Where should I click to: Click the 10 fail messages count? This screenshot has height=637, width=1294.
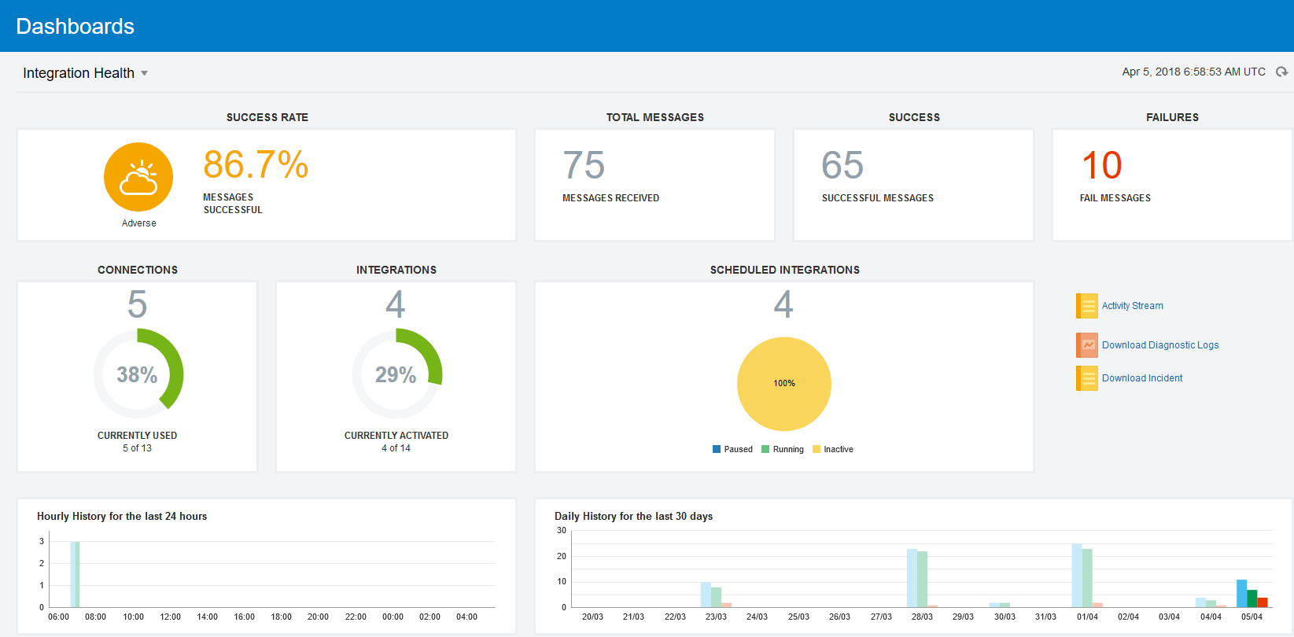(1101, 165)
